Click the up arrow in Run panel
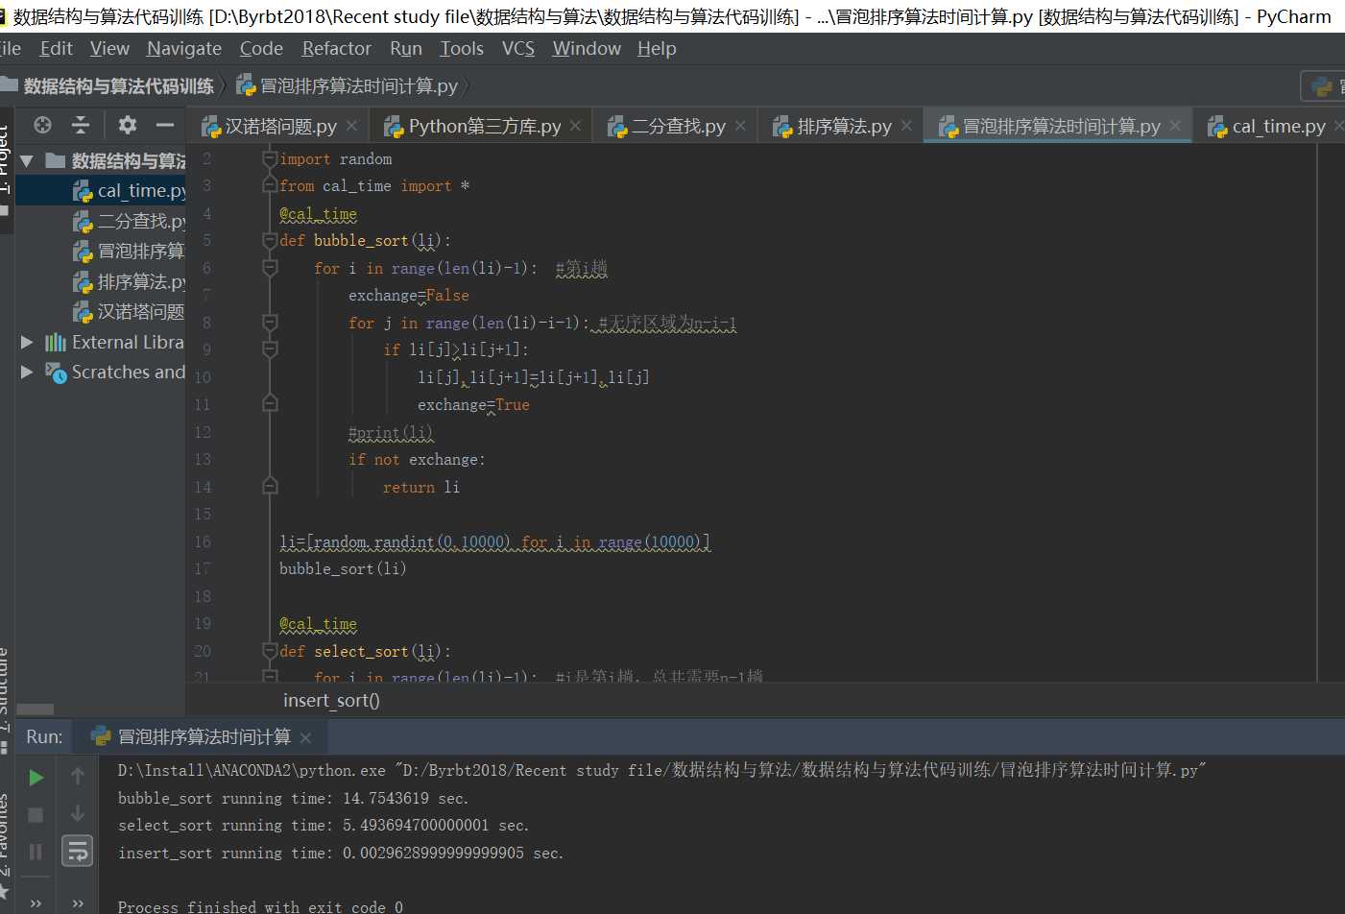 click(78, 776)
